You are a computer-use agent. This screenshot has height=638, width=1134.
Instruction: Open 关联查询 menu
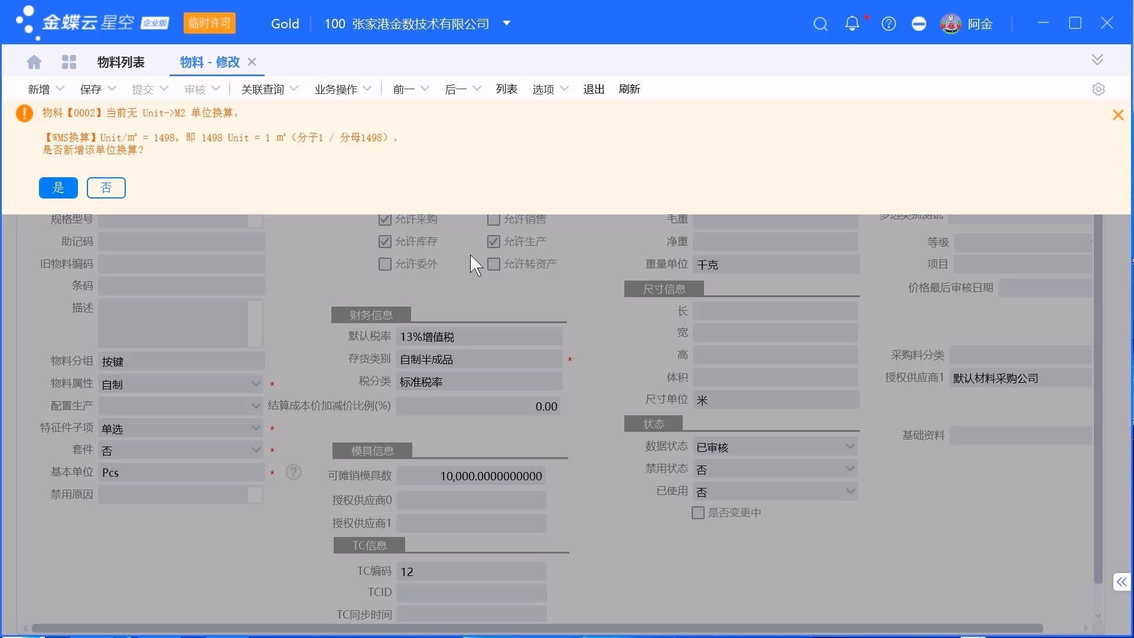pos(269,89)
